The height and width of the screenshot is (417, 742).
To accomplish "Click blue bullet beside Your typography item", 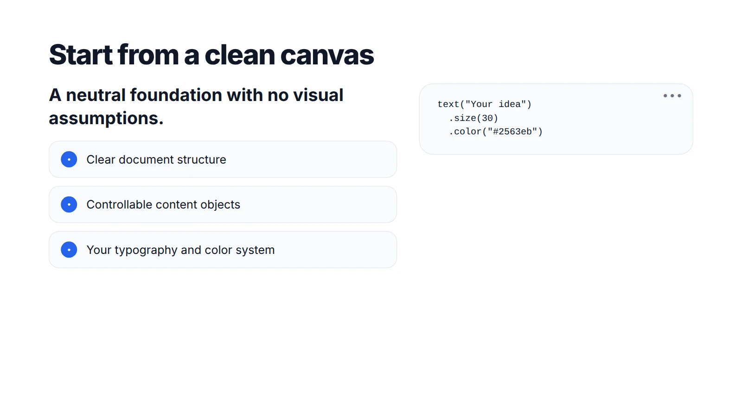I will (x=69, y=250).
